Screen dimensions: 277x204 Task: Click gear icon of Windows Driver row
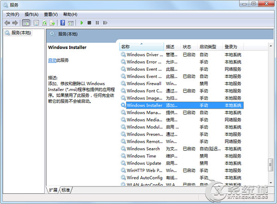(x=123, y=55)
